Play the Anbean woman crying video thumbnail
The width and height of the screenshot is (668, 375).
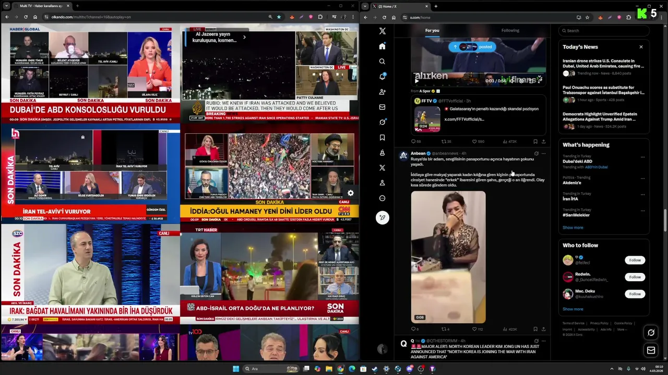point(448,257)
